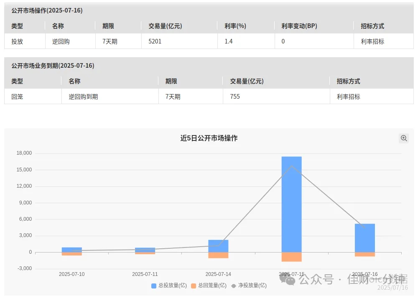Image resolution: width=418 pixels, height=296 pixels.
Task: Click the 公开市场业务到期(2025-07-16) section title
Action: point(53,66)
